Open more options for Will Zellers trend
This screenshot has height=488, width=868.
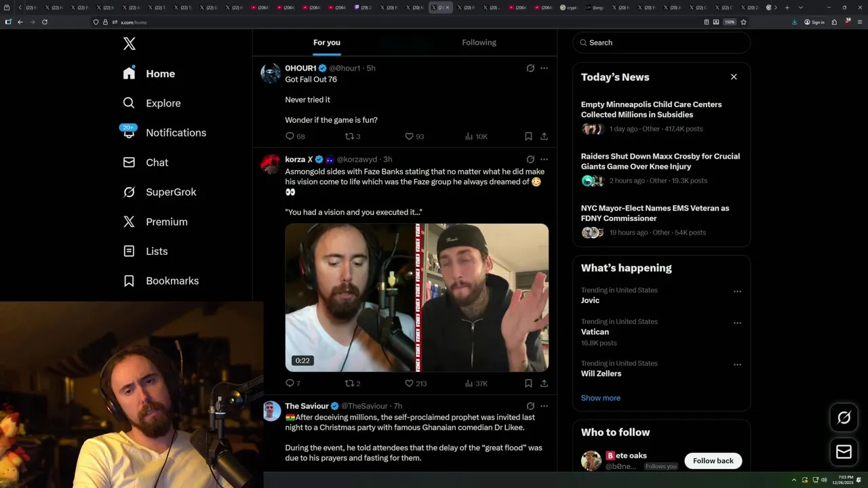tap(737, 365)
